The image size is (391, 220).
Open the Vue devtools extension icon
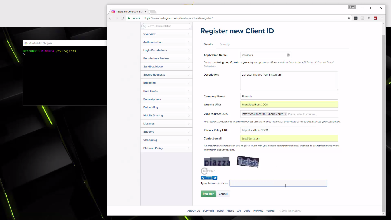[x=369, y=18]
